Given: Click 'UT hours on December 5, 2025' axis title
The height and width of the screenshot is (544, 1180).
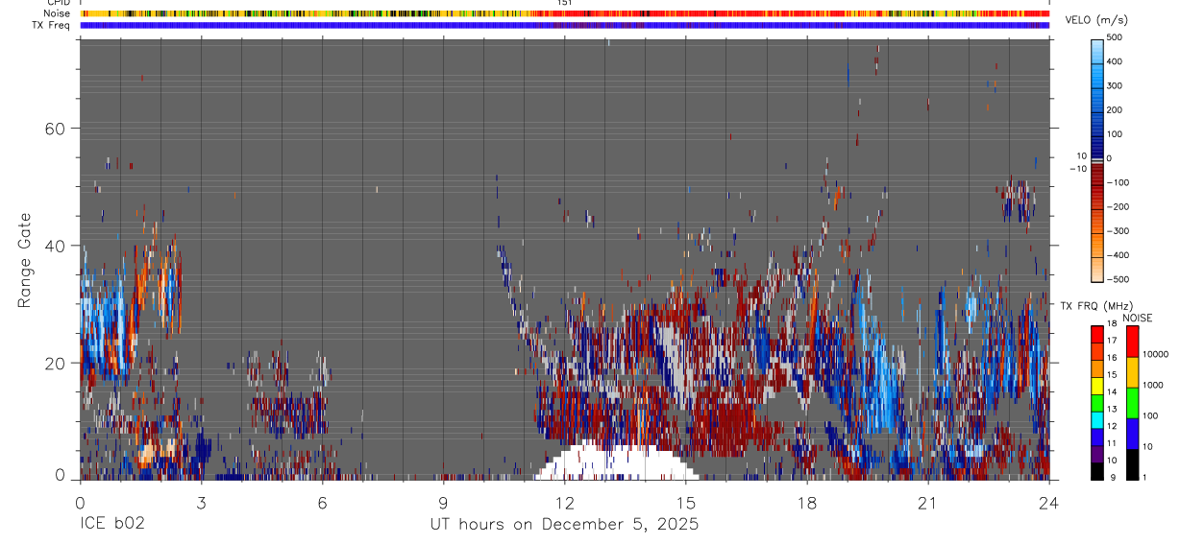Looking at the screenshot, I should 564,525.
